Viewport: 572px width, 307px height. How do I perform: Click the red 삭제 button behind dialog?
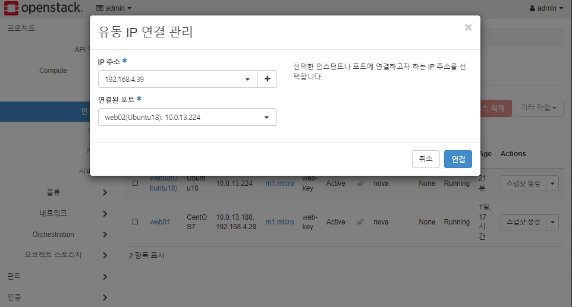(496, 108)
